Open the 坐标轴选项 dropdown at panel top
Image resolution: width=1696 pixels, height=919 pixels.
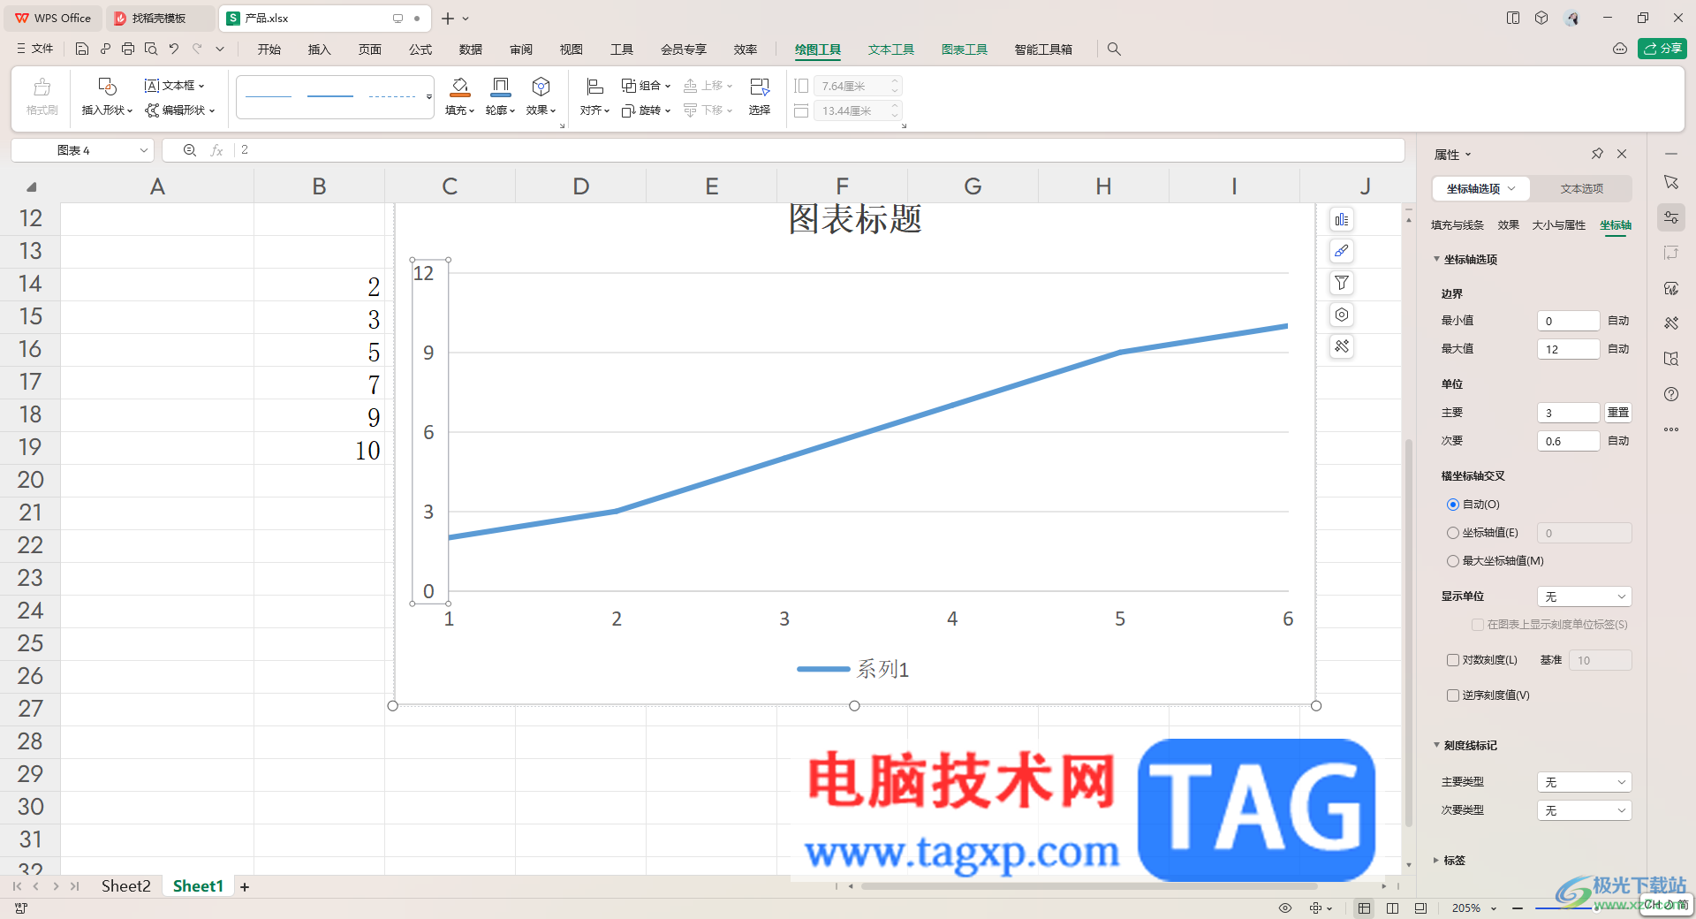pyautogui.click(x=1481, y=188)
